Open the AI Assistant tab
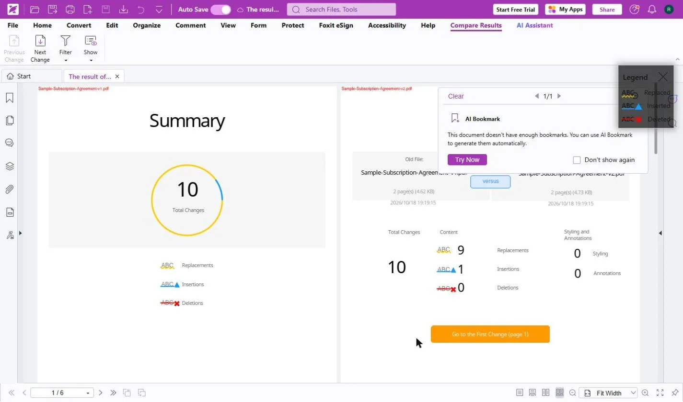 pyautogui.click(x=534, y=25)
